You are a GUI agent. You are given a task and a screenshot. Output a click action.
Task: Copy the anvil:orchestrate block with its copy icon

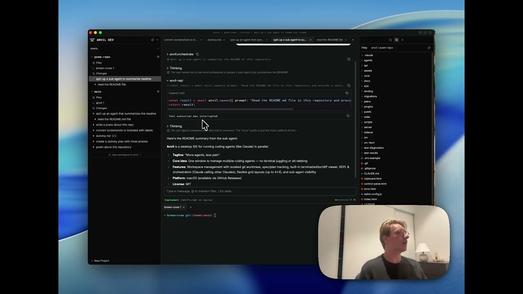[197, 54]
